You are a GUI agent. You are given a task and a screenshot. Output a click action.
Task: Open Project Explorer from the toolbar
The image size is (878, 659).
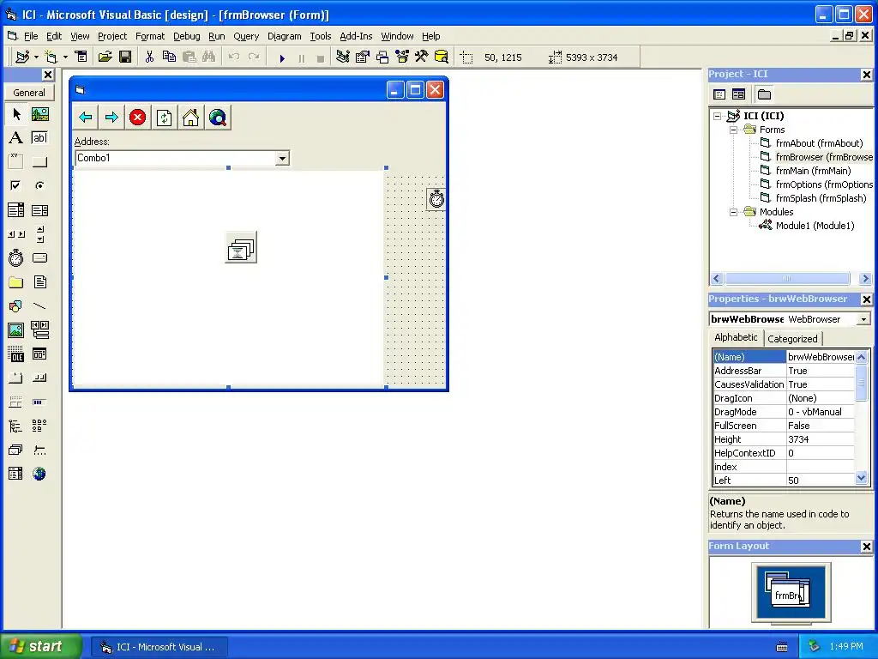[343, 57]
